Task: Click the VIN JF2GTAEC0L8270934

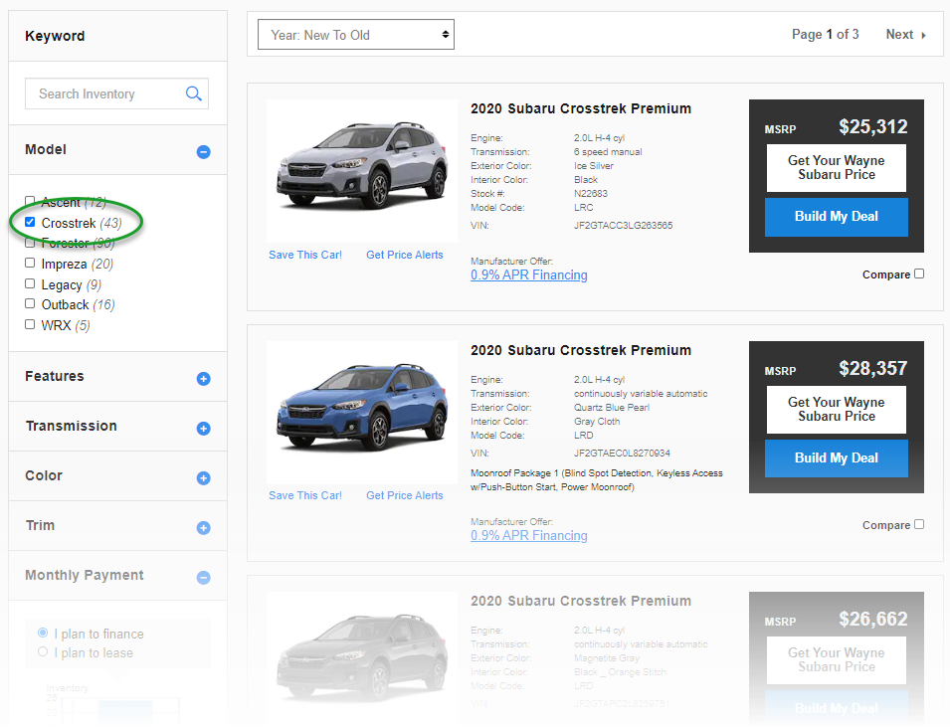Action: click(623, 454)
